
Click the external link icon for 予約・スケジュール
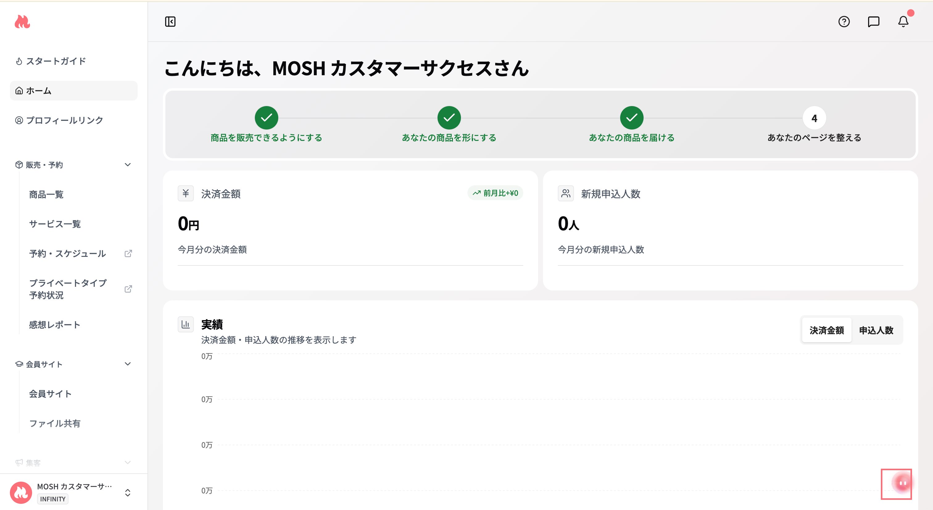(128, 253)
